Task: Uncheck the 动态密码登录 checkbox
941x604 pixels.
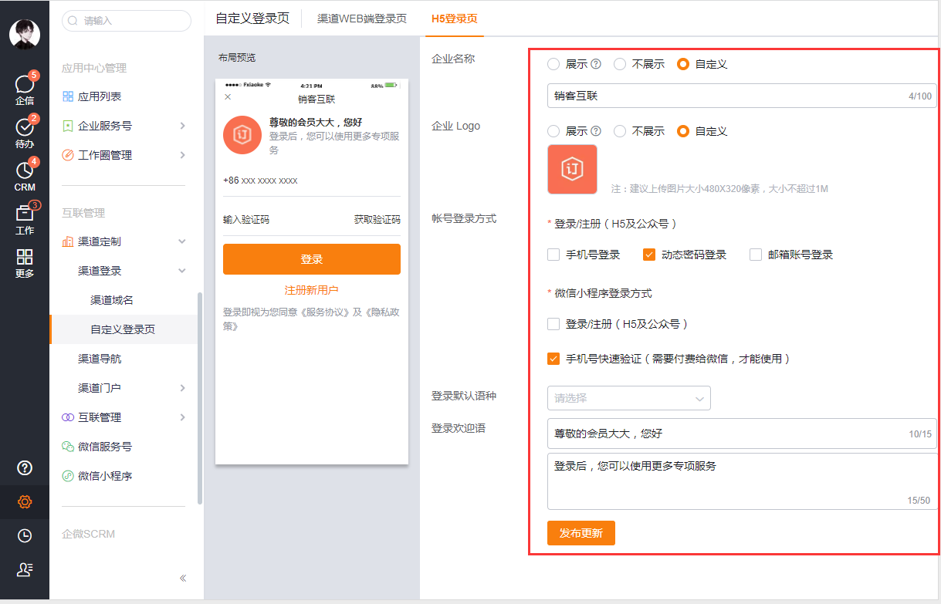Action: pyautogui.click(x=649, y=255)
